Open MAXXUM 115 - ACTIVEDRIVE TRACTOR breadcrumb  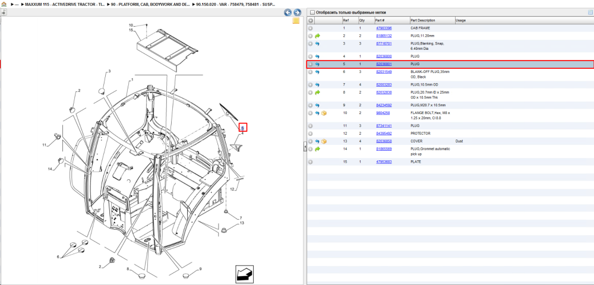(65, 4)
